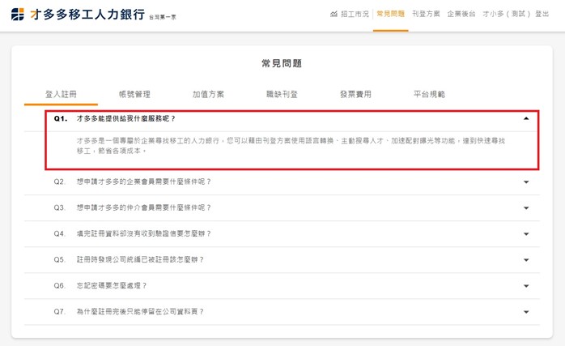Open 招工市況 in the top navigation
This screenshot has height=346, width=565.
(x=355, y=15)
